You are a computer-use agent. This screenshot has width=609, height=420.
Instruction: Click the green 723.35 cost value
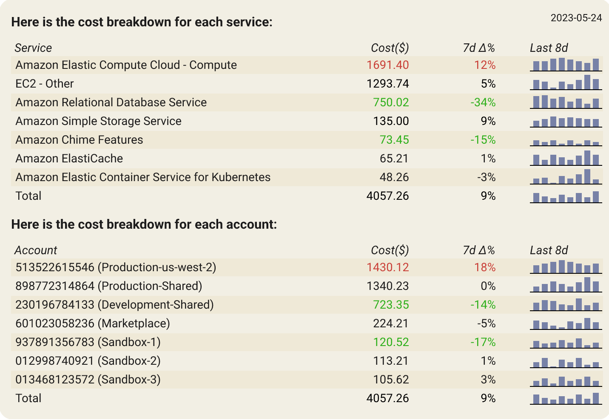(x=391, y=305)
